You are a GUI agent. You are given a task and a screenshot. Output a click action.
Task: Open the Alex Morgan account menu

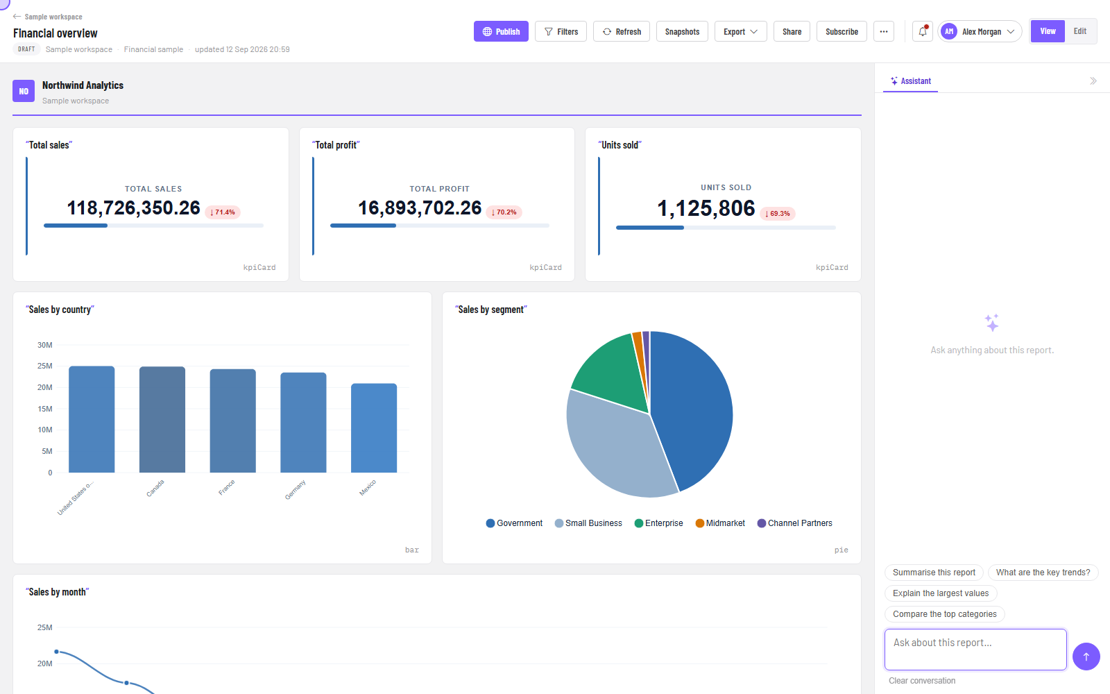click(x=980, y=31)
